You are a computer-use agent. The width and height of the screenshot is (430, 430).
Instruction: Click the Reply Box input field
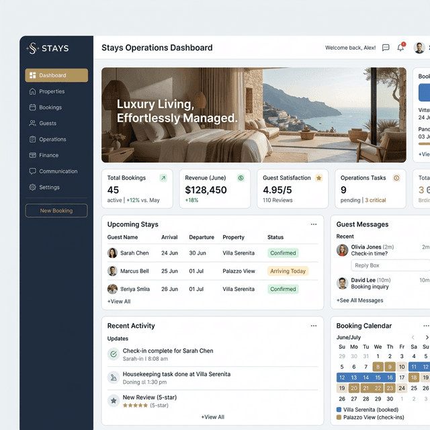pos(390,265)
